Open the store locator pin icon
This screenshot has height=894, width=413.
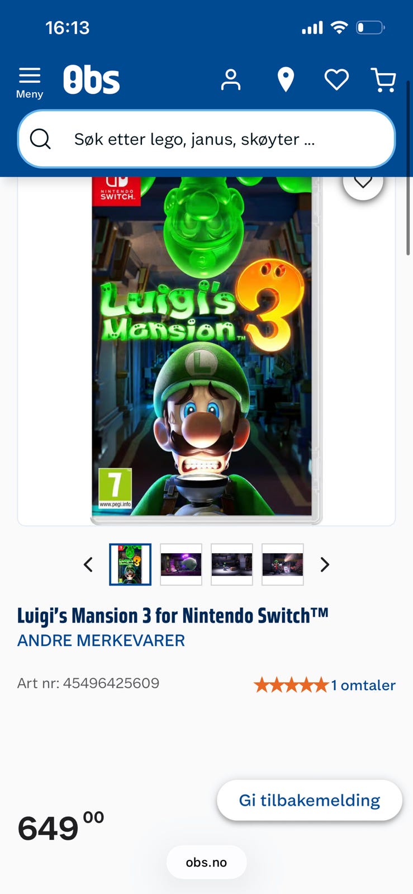click(x=286, y=80)
